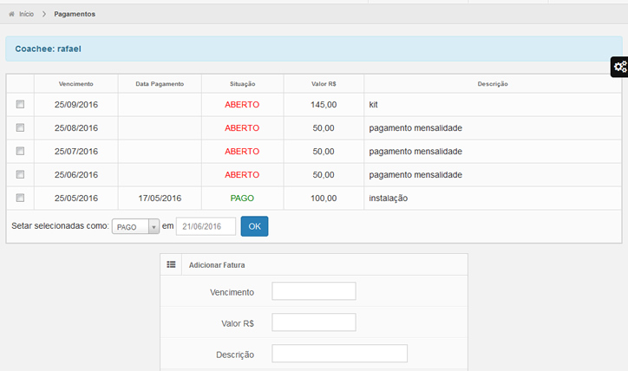Click the Vencimento input field

pyautogui.click(x=313, y=292)
